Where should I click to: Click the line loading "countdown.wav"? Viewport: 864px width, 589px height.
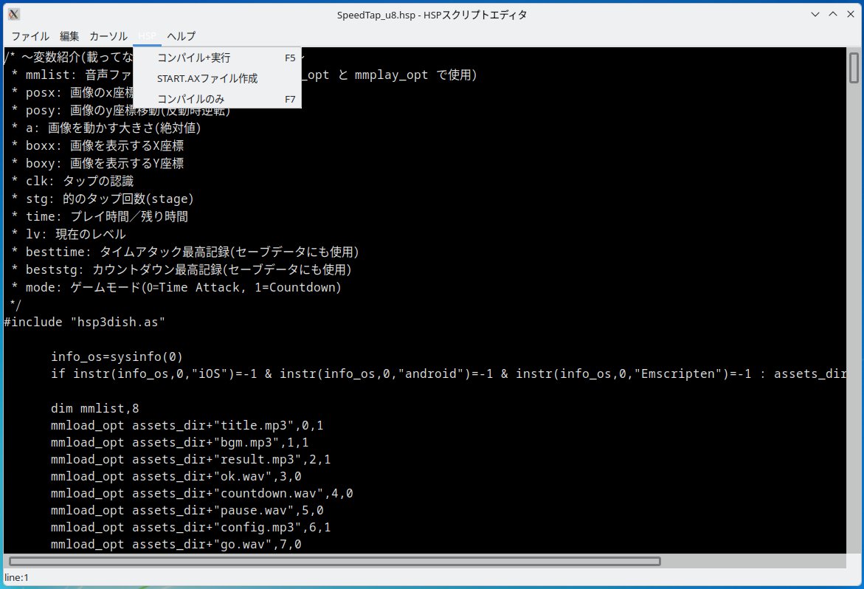pyautogui.click(x=201, y=493)
